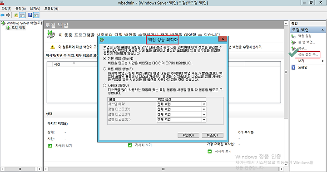Click green arrow icon under 마지막 백업
Image resolution: width=327 pixels, height=172 pixels.
pos(50,146)
